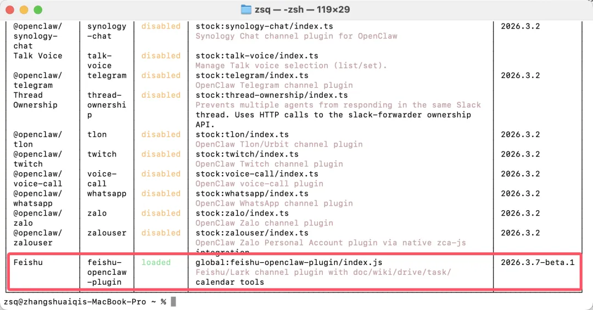Image resolution: width=593 pixels, height=310 pixels.
Task: Click the text 'stock:zalouser/index.ts'
Action: 252,233
